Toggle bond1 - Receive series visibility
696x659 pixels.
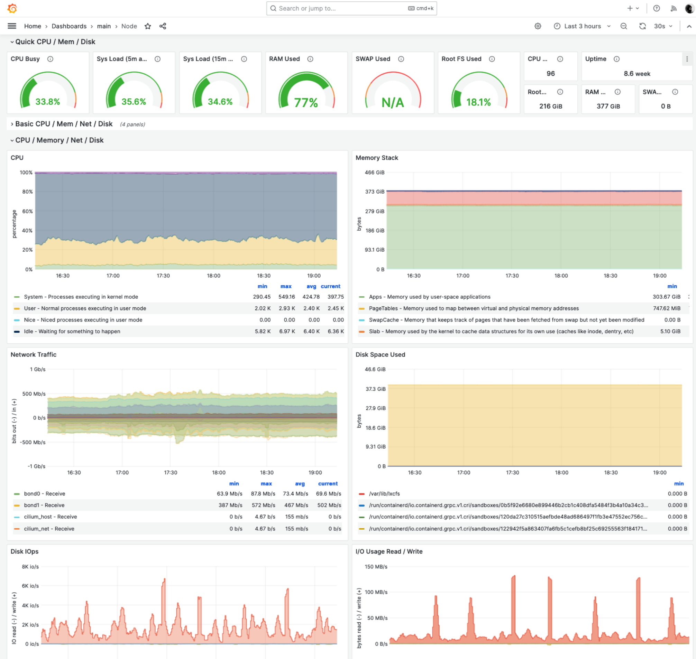[44, 505]
